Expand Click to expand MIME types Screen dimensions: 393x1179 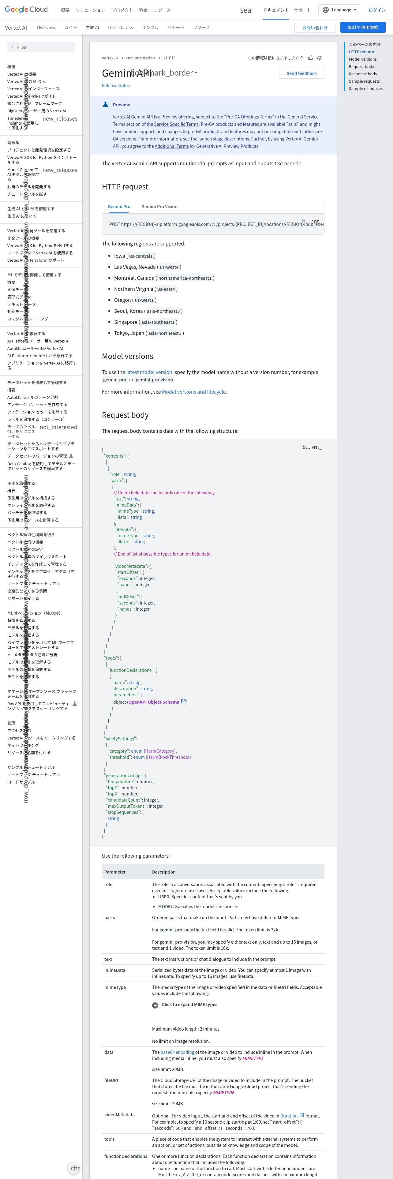point(189,1005)
